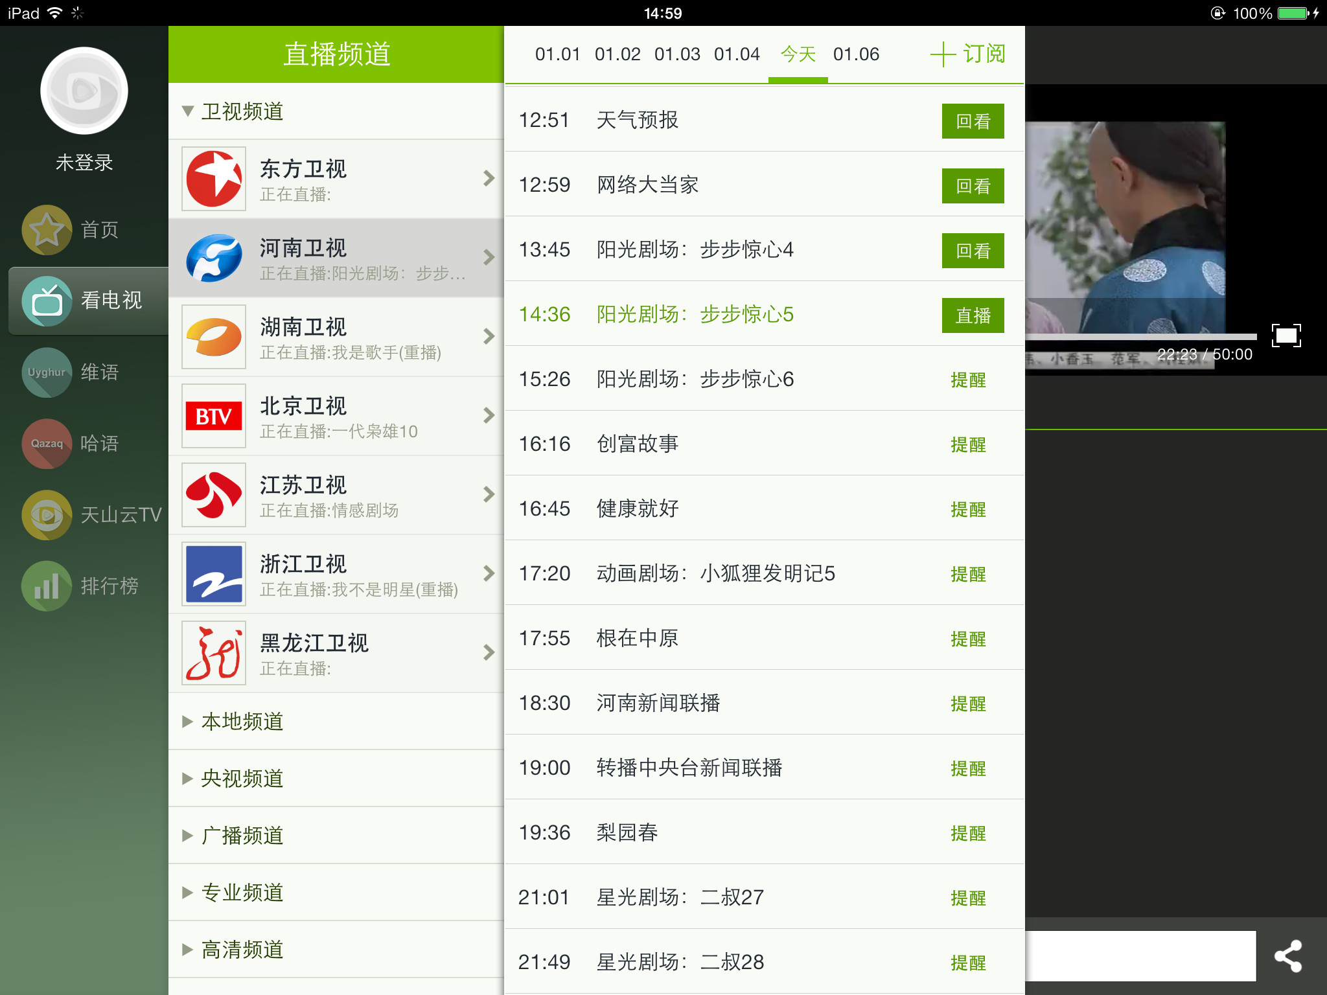Screen dimensions: 1327x995
Task: Tap the 河南卫视 channel logo
Action: (214, 258)
